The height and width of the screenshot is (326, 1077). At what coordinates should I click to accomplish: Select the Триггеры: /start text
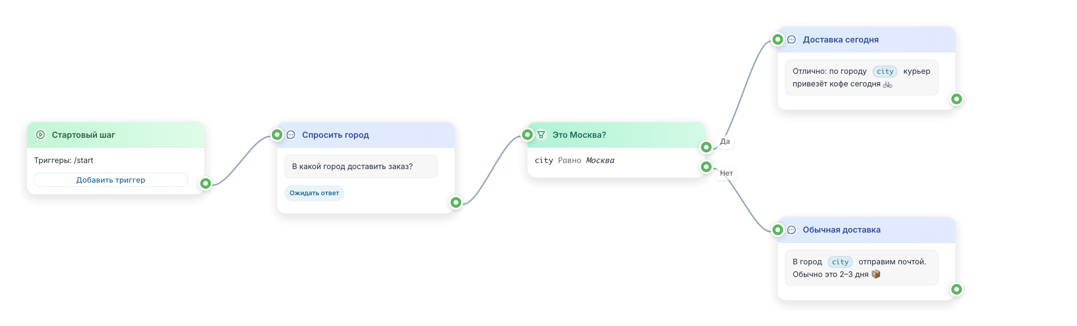(x=64, y=160)
